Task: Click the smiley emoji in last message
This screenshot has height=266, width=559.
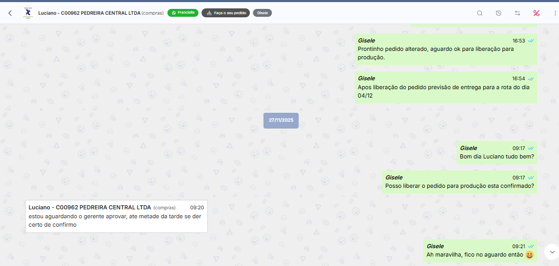Action: click(530, 255)
